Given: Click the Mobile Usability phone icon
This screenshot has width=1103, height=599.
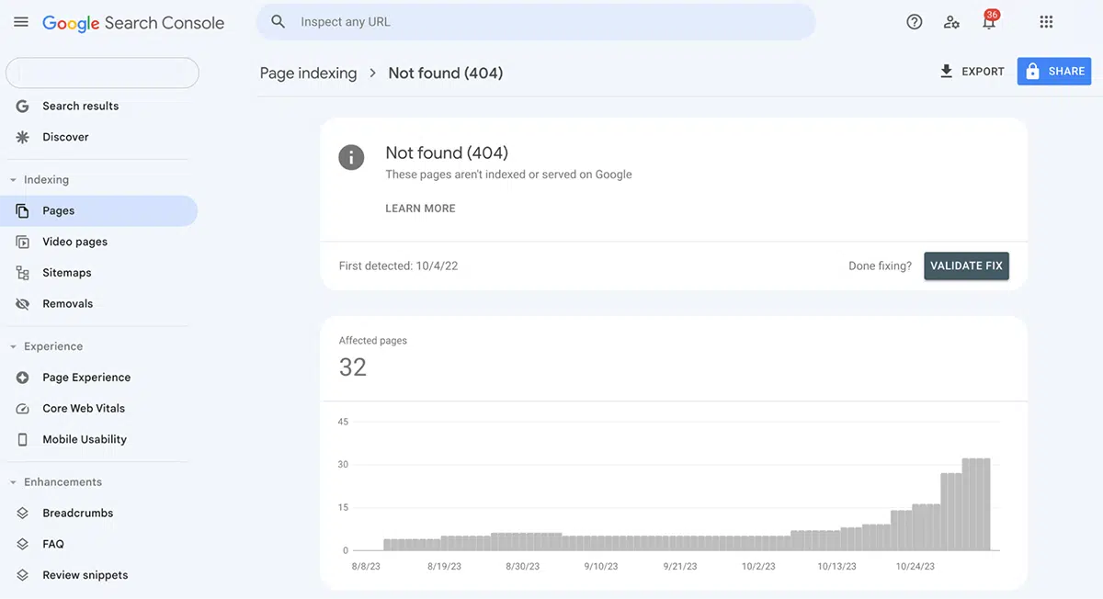Looking at the screenshot, I should pyautogui.click(x=23, y=440).
